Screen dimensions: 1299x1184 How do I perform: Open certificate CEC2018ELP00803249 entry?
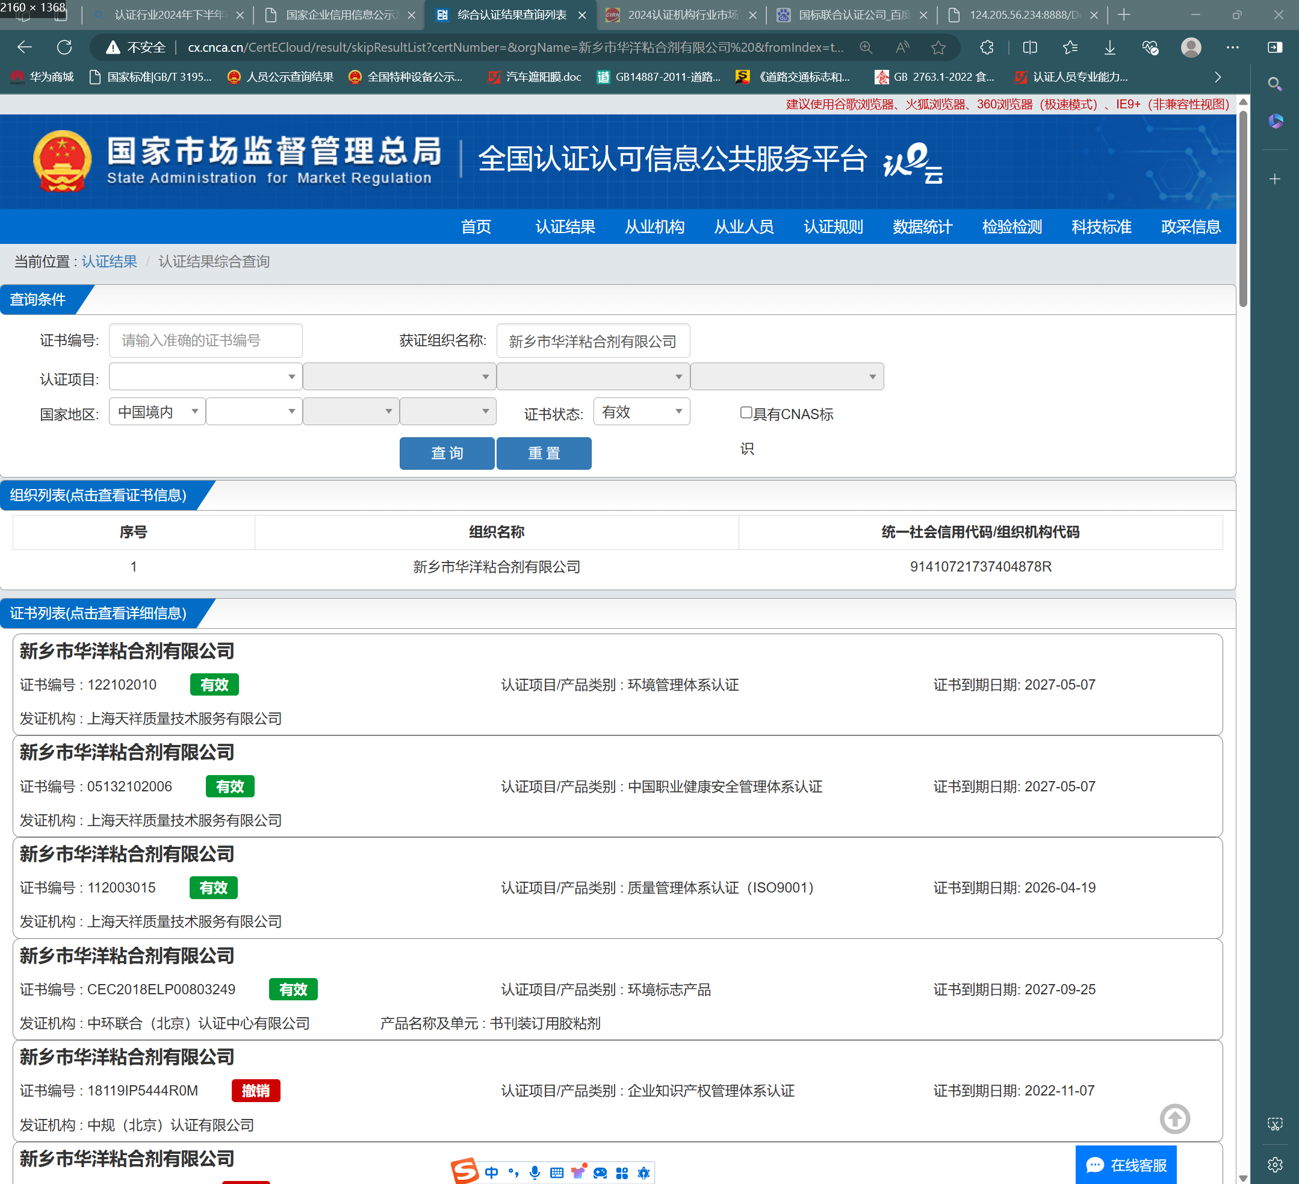point(617,989)
